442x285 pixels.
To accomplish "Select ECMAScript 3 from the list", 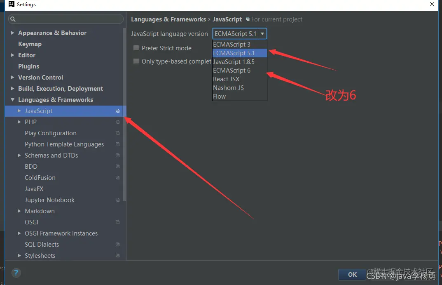I will click(x=240, y=44).
